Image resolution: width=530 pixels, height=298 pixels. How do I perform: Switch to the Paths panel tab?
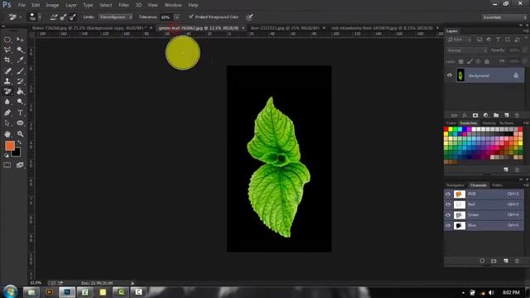497,185
